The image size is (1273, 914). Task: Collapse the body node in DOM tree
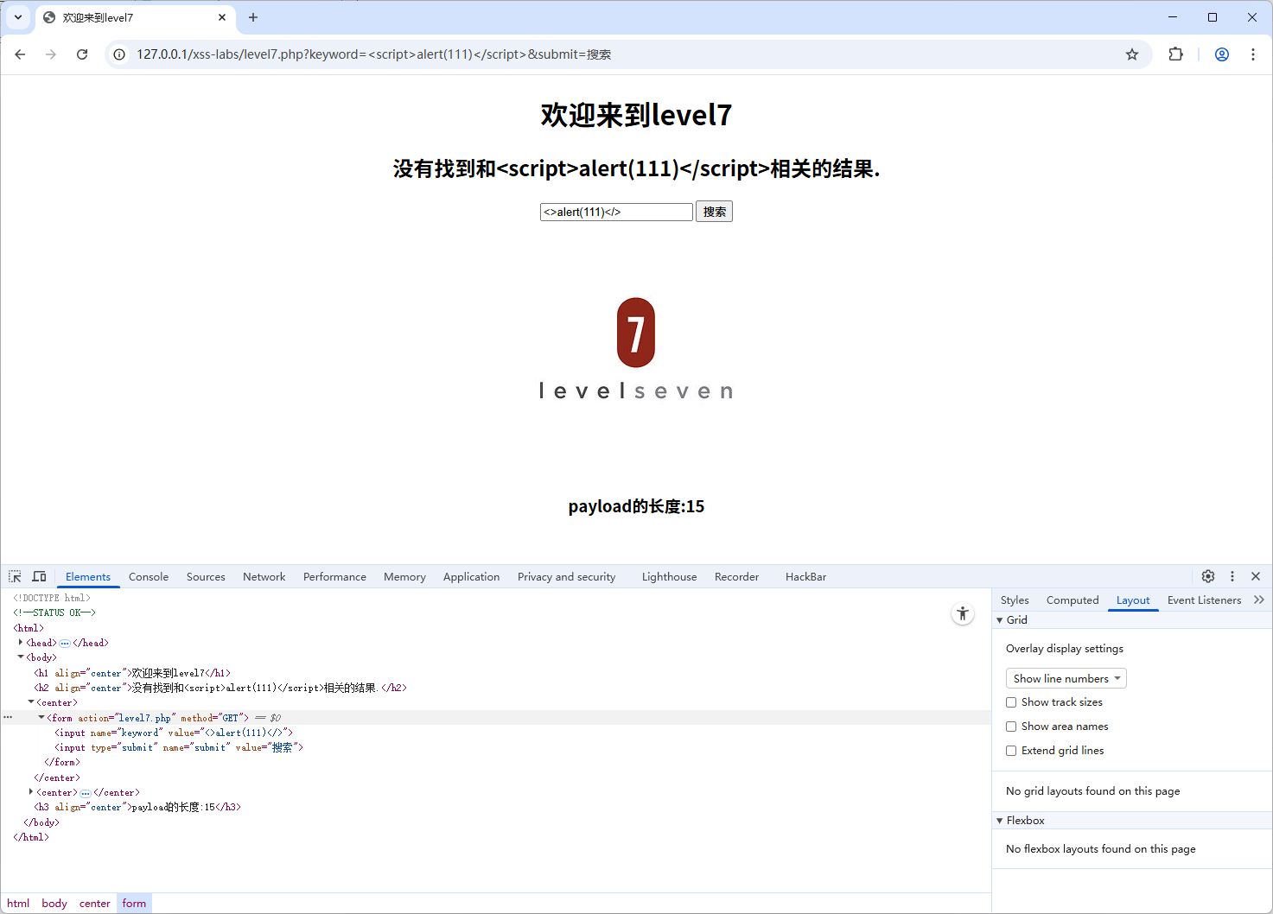coord(20,657)
